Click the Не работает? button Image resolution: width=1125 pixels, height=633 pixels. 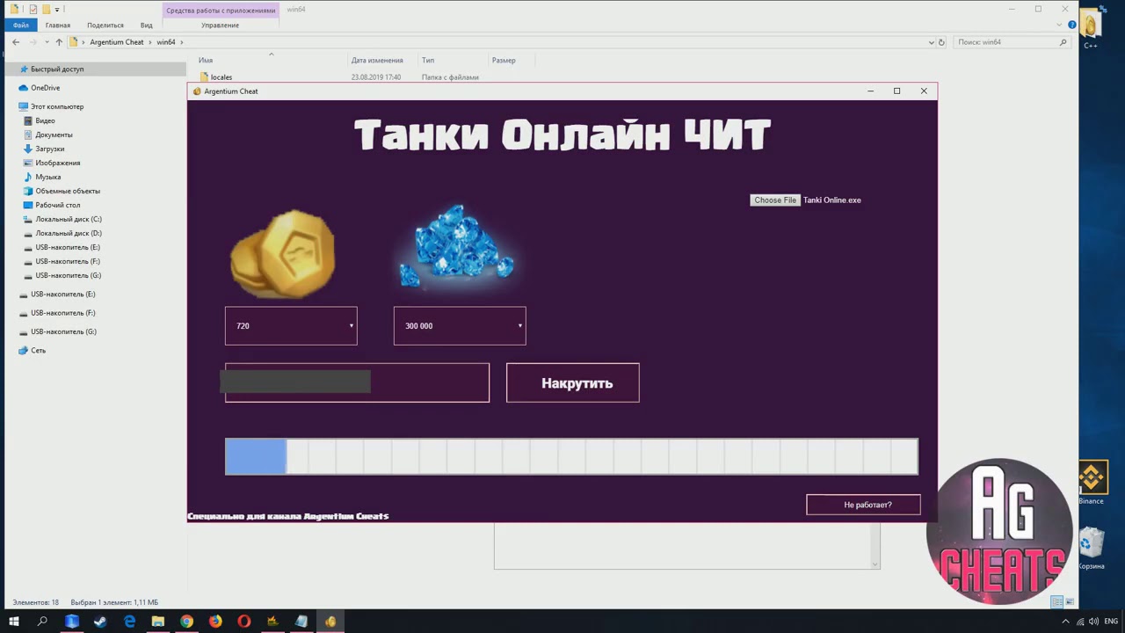click(x=863, y=505)
